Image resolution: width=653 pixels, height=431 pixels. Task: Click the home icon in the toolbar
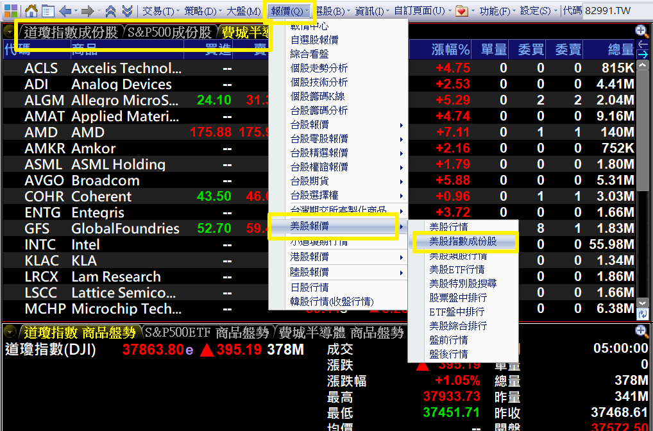[31, 11]
